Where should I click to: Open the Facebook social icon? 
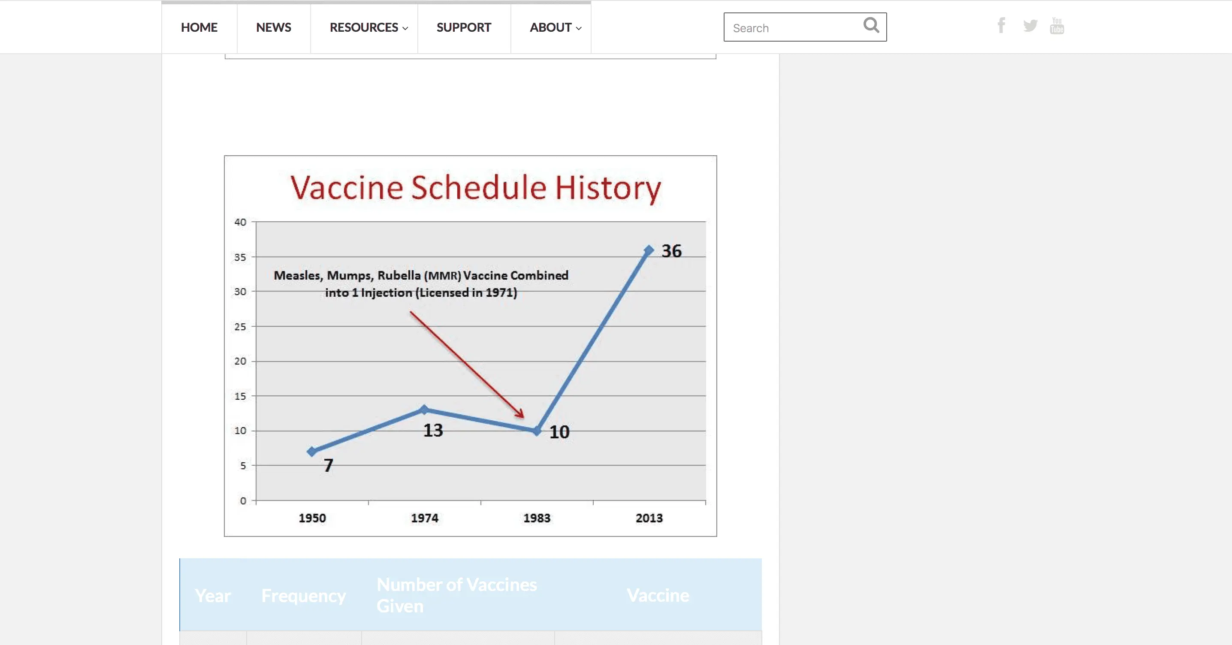click(x=1001, y=25)
